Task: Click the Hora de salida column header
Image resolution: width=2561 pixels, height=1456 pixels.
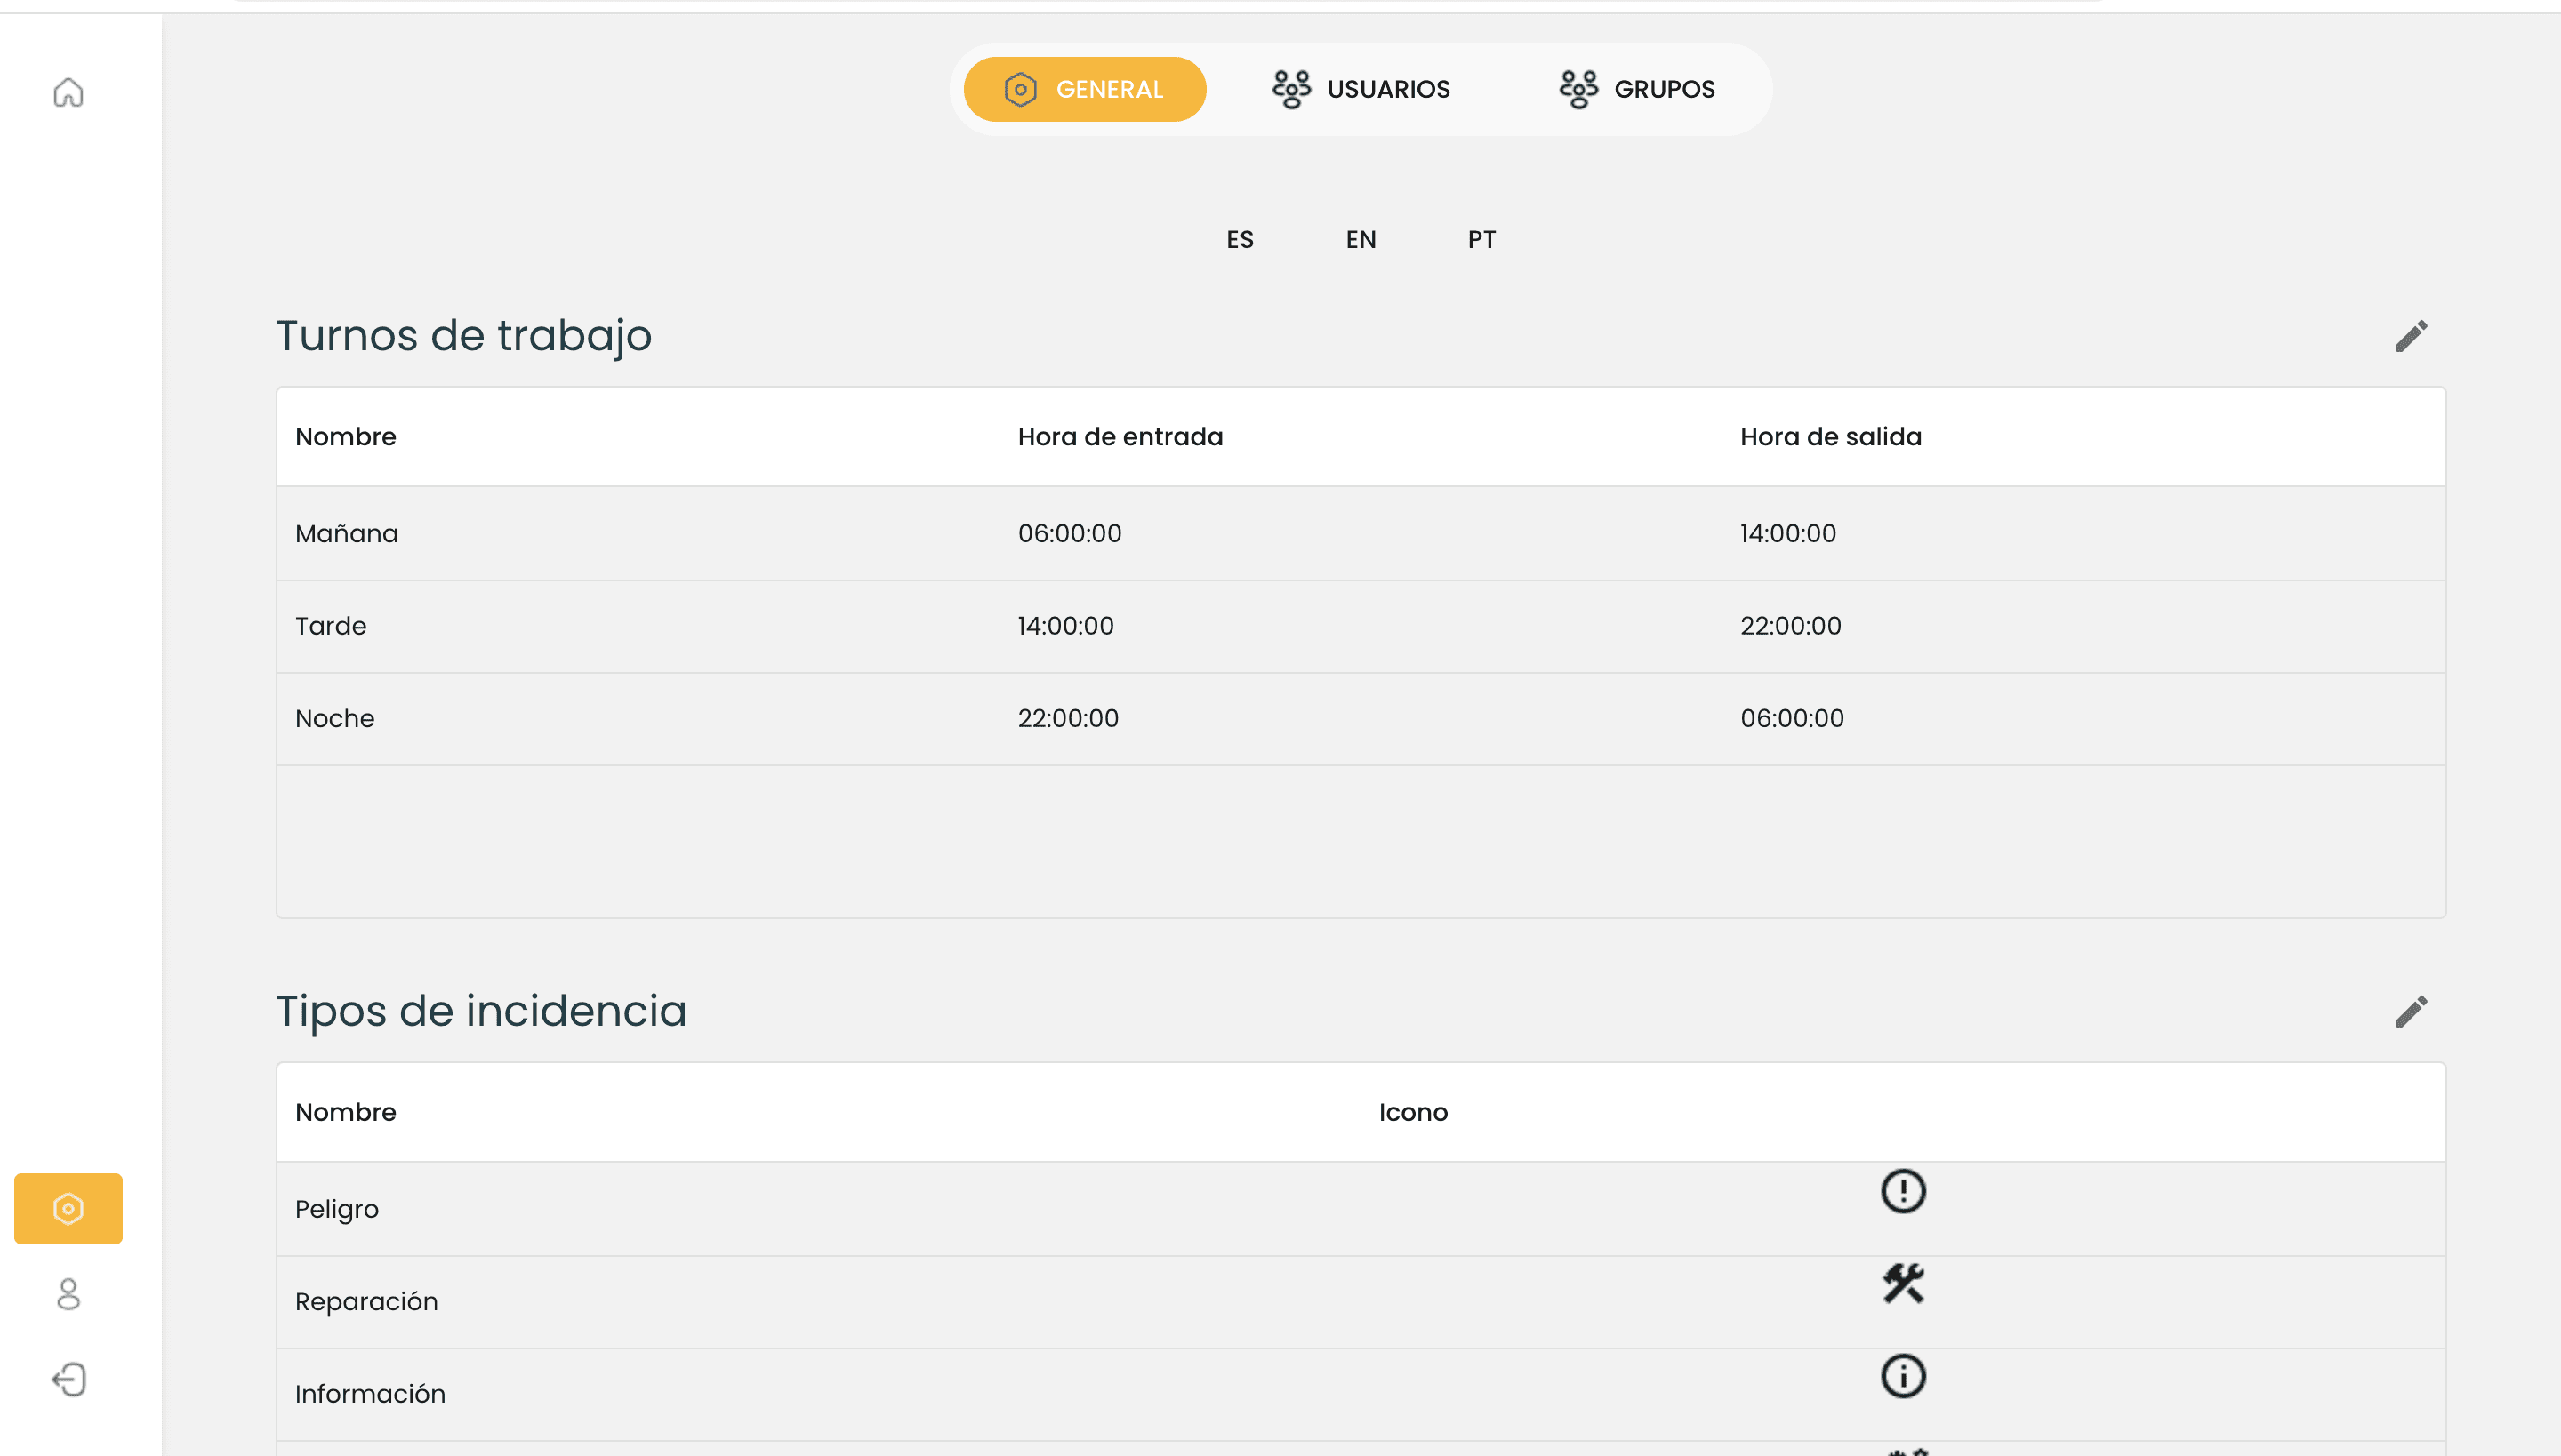Action: click(1830, 437)
